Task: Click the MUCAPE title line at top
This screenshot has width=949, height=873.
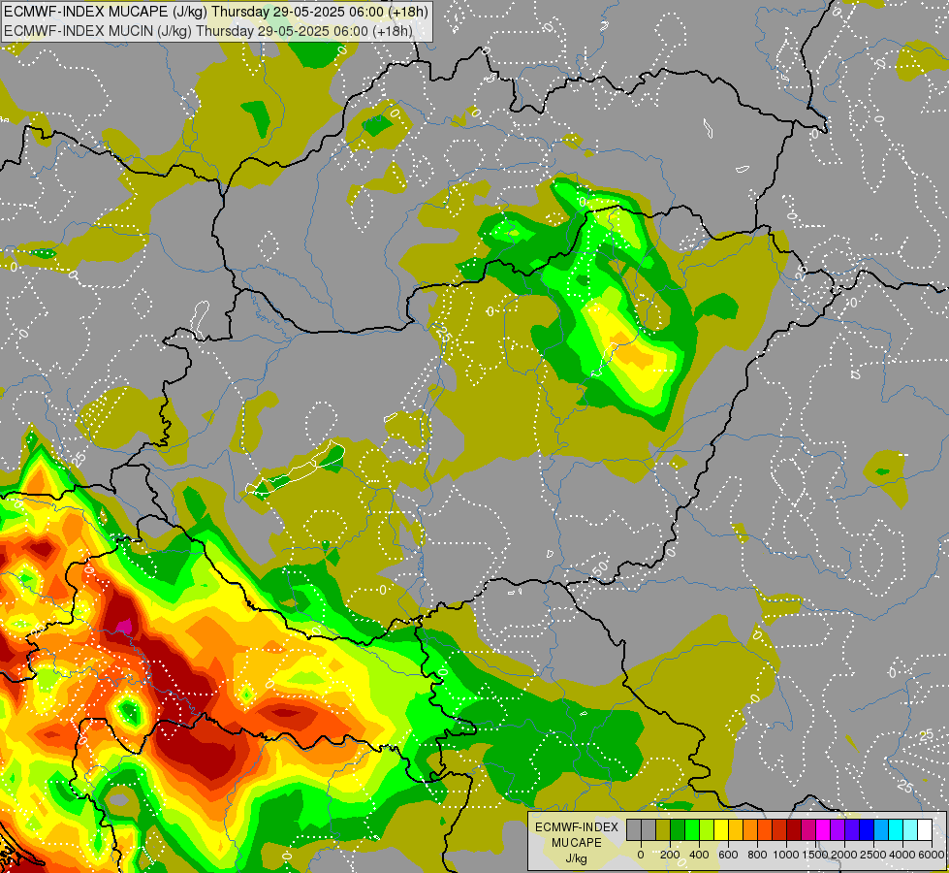Action: (x=216, y=12)
